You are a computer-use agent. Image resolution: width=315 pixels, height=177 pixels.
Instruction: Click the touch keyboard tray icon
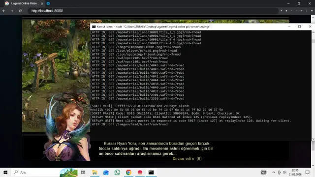tap(263, 173)
